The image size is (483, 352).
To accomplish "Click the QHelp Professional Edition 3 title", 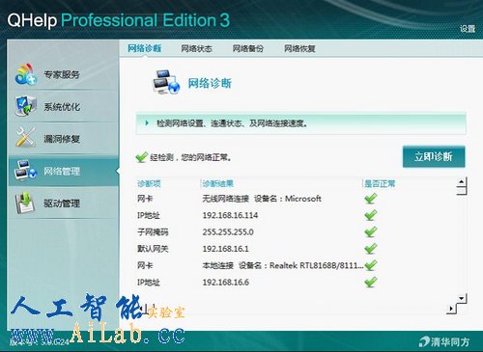I will (x=118, y=20).
